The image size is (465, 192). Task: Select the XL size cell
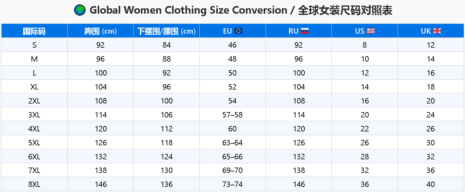pyautogui.click(x=34, y=87)
